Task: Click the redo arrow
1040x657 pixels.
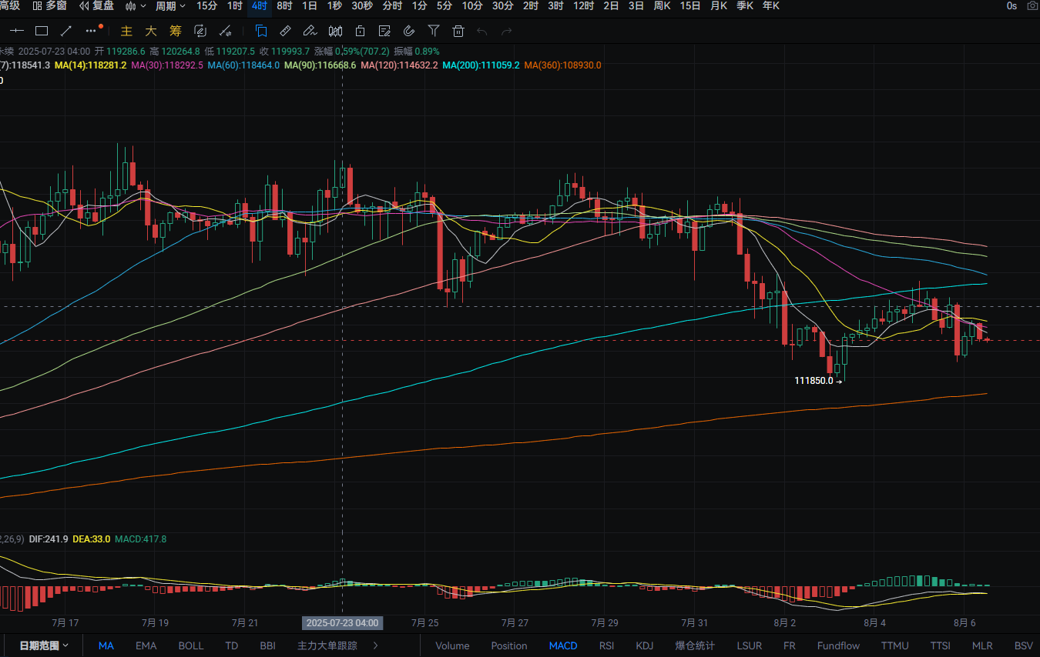Action: click(507, 31)
